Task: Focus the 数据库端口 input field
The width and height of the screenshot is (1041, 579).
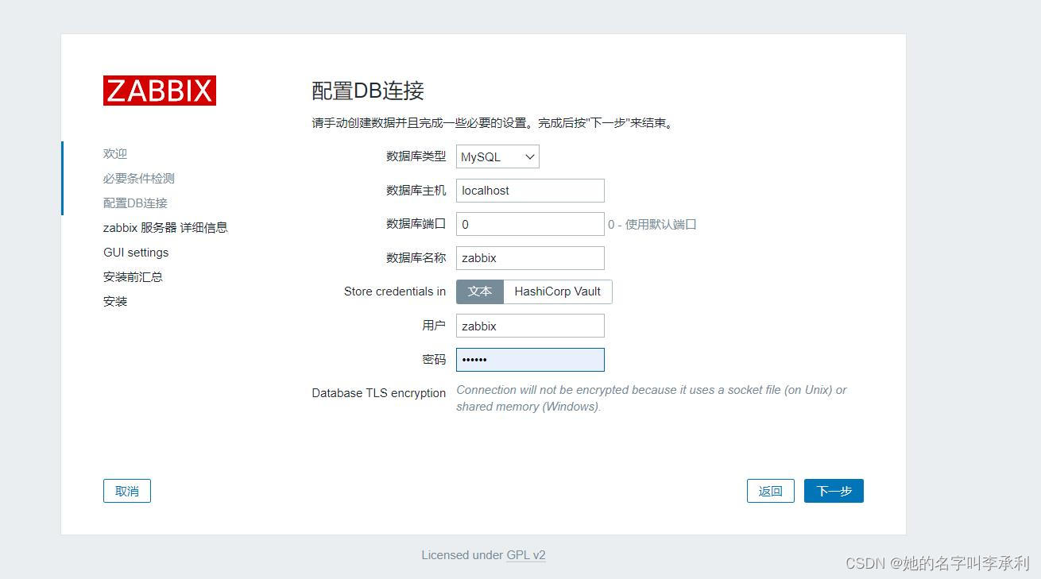Action: pos(529,224)
